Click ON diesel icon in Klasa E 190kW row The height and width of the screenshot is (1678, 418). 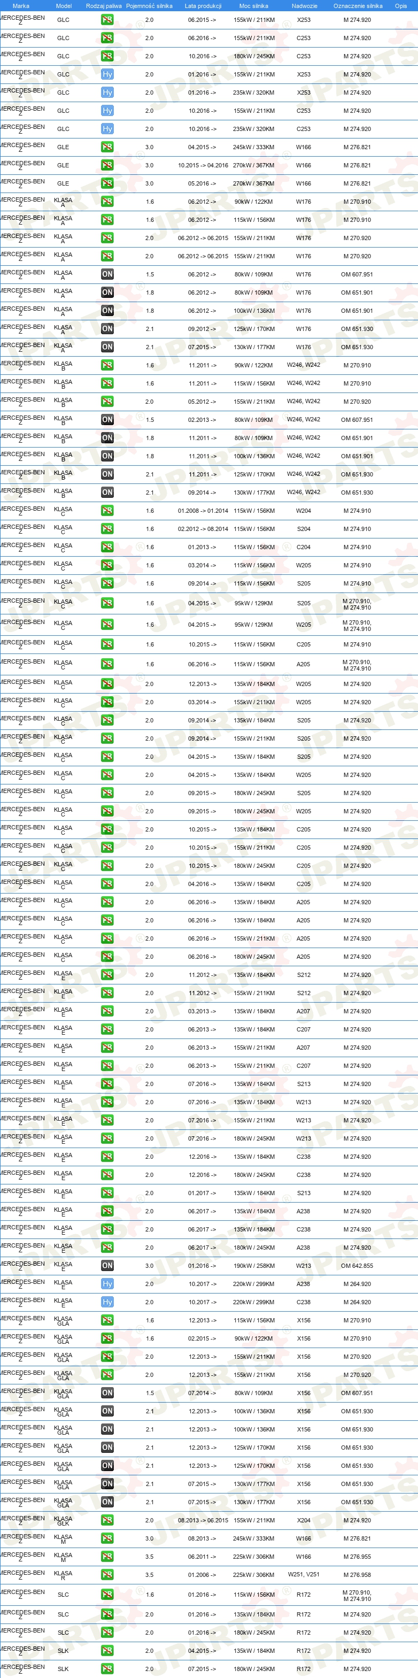tap(107, 1266)
